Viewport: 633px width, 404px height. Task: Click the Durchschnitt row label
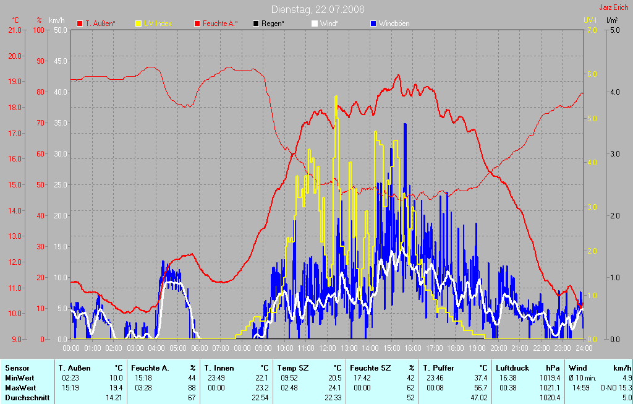point(27,397)
